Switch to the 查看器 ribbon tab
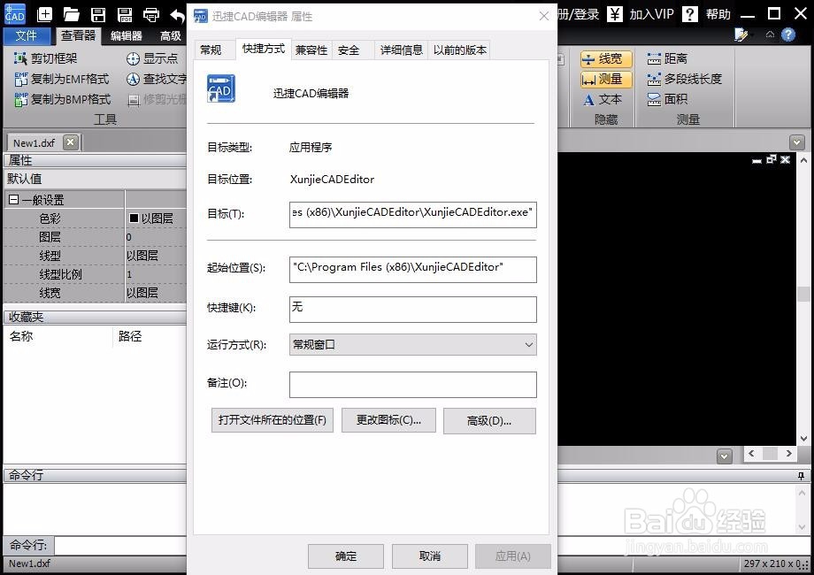 79,35
